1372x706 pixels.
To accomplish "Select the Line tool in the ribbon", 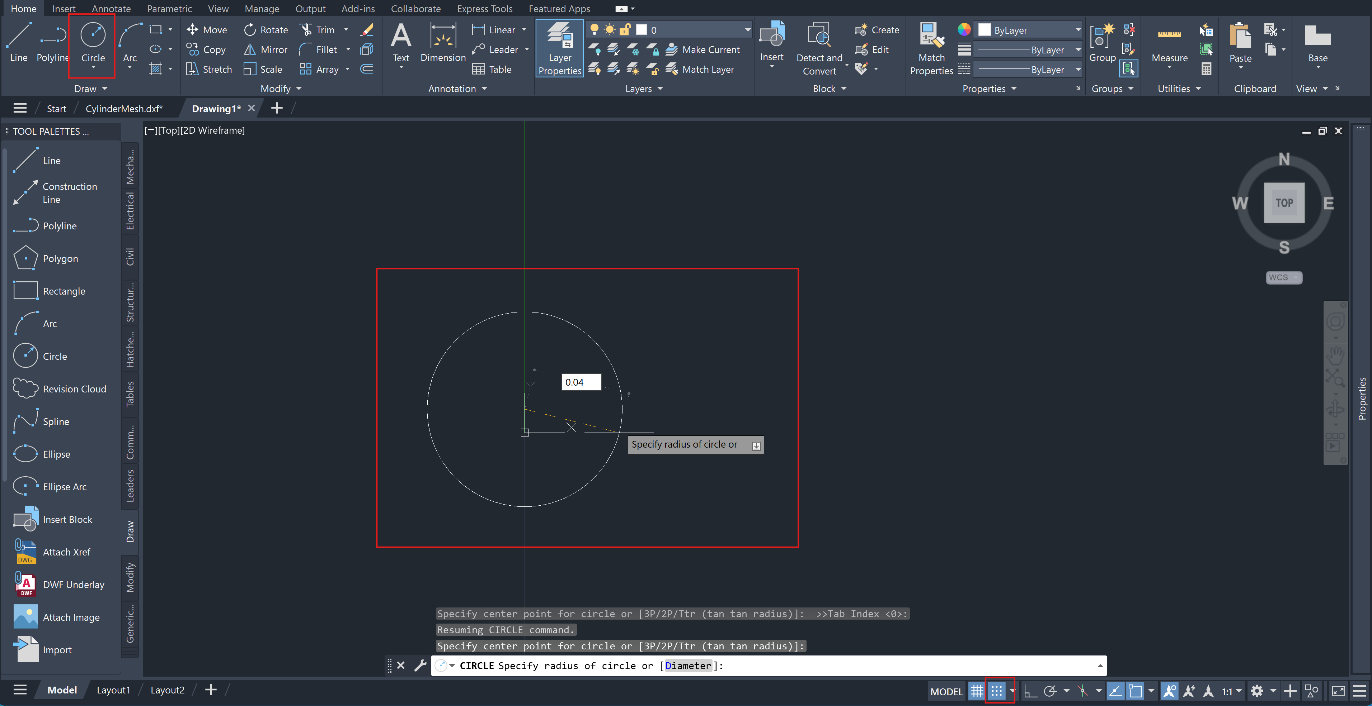I will pos(19,43).
